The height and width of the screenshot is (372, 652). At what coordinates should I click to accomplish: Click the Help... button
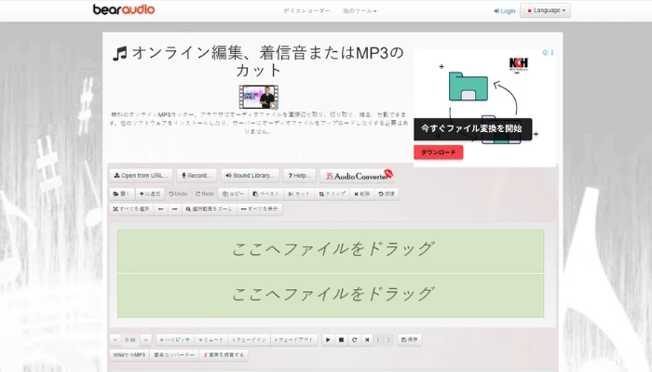(x=299, y=176)
